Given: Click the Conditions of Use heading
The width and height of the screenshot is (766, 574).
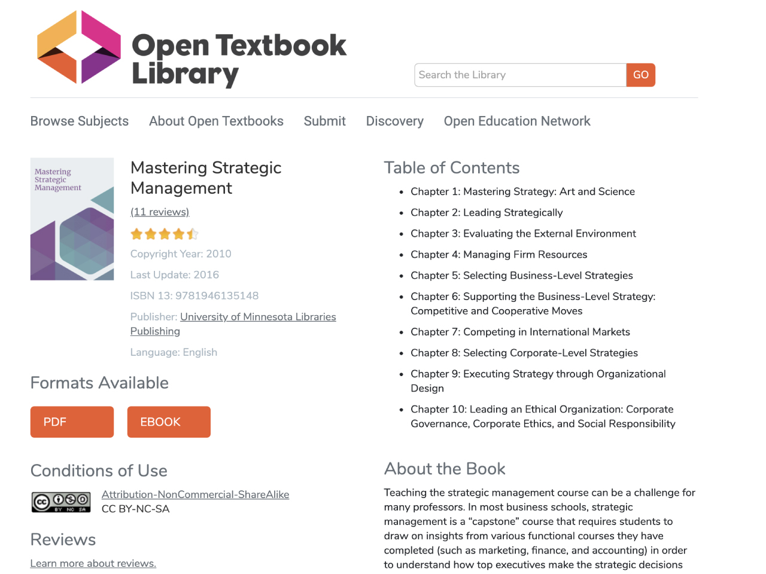Looking at the screenshot, I should (x=99, y=471).
